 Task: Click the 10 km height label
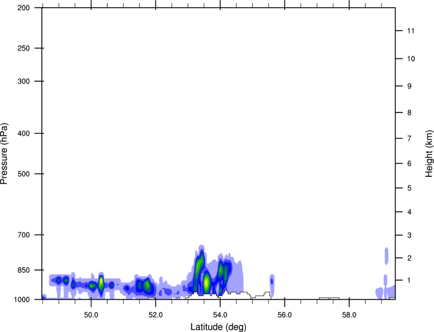coord(411,59)
